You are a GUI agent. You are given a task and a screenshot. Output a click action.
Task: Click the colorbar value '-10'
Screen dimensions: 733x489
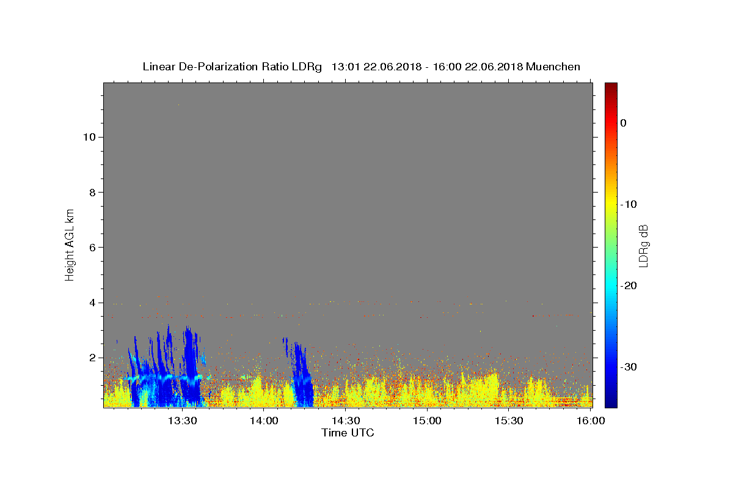point(629,204)
